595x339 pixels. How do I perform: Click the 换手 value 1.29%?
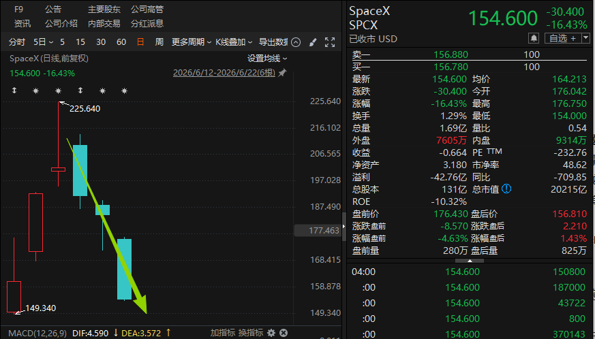[454, 116]
